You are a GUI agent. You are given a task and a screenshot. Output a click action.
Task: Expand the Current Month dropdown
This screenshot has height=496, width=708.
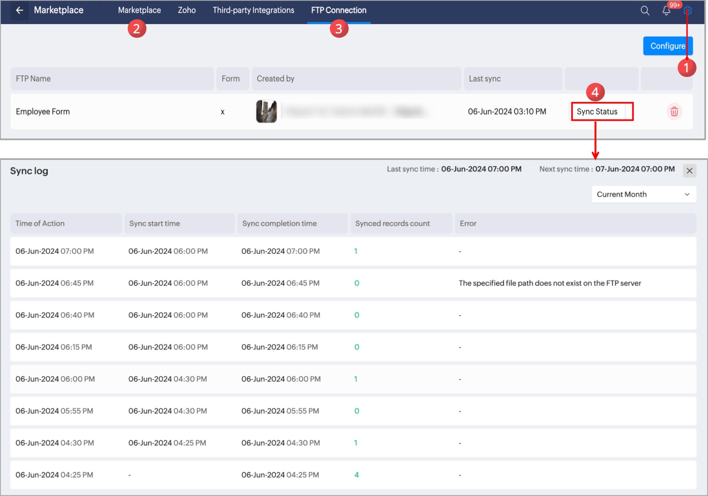(643, 194)
